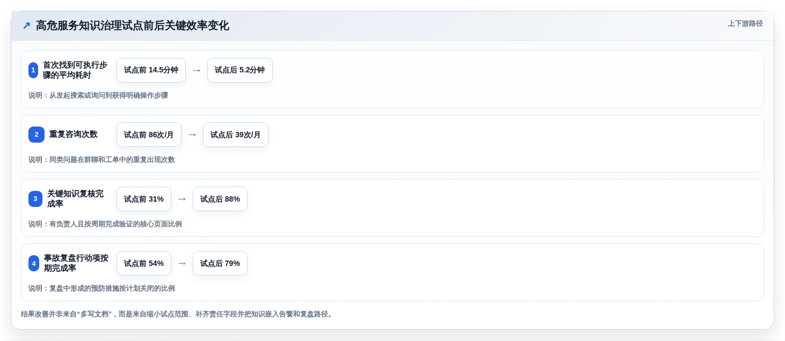Click the footer summary starting 结果改善并非来自
This screenshot has width=785, height=341.
point(178,314)
